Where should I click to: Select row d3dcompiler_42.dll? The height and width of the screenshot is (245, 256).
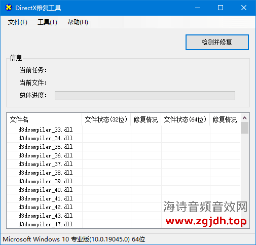point(124,207)
